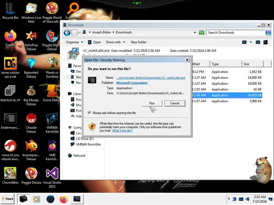Click the 'What's the risk?' link
This screenshot has height=205, width=274.
coord(122,131)
